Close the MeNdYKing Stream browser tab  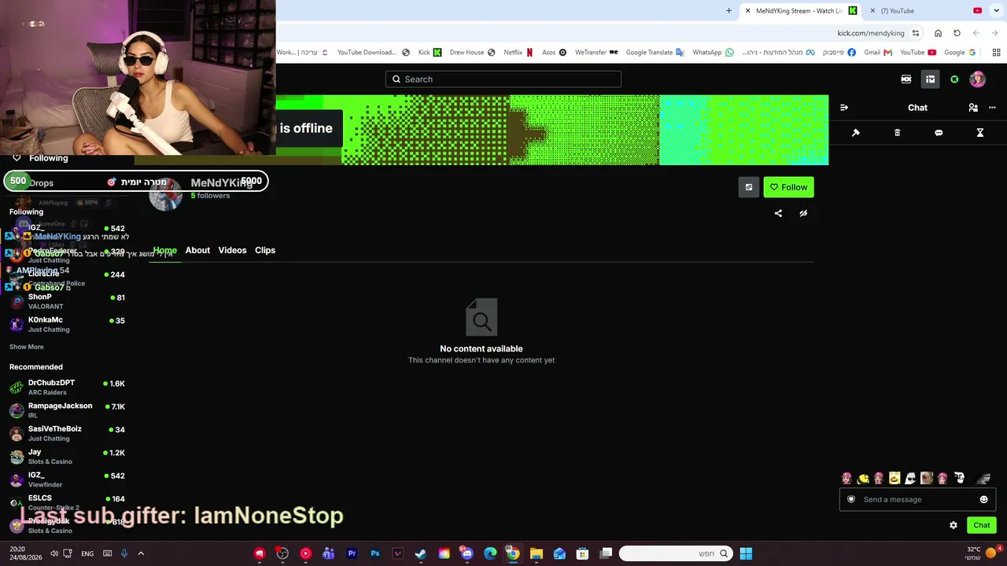tap(747, 11)
